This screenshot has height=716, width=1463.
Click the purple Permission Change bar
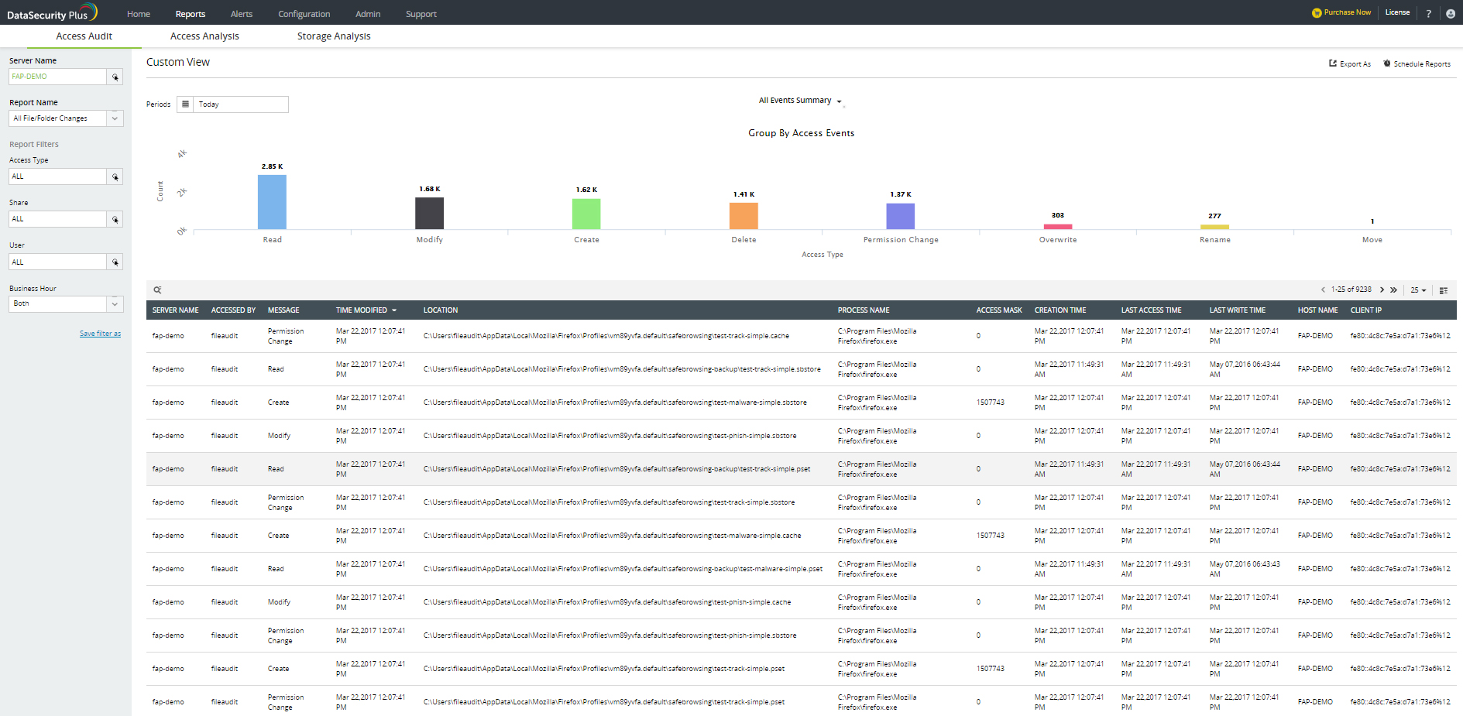901,216
